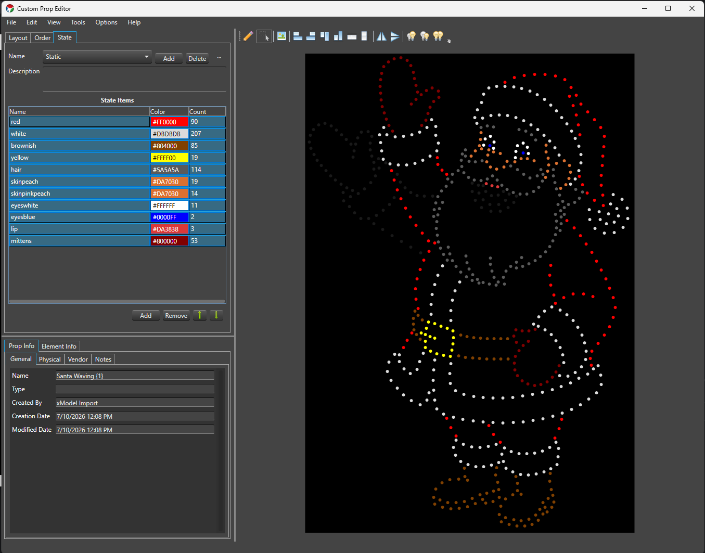Align selected lights to top
705x553 pixels.
coord(325,36)
